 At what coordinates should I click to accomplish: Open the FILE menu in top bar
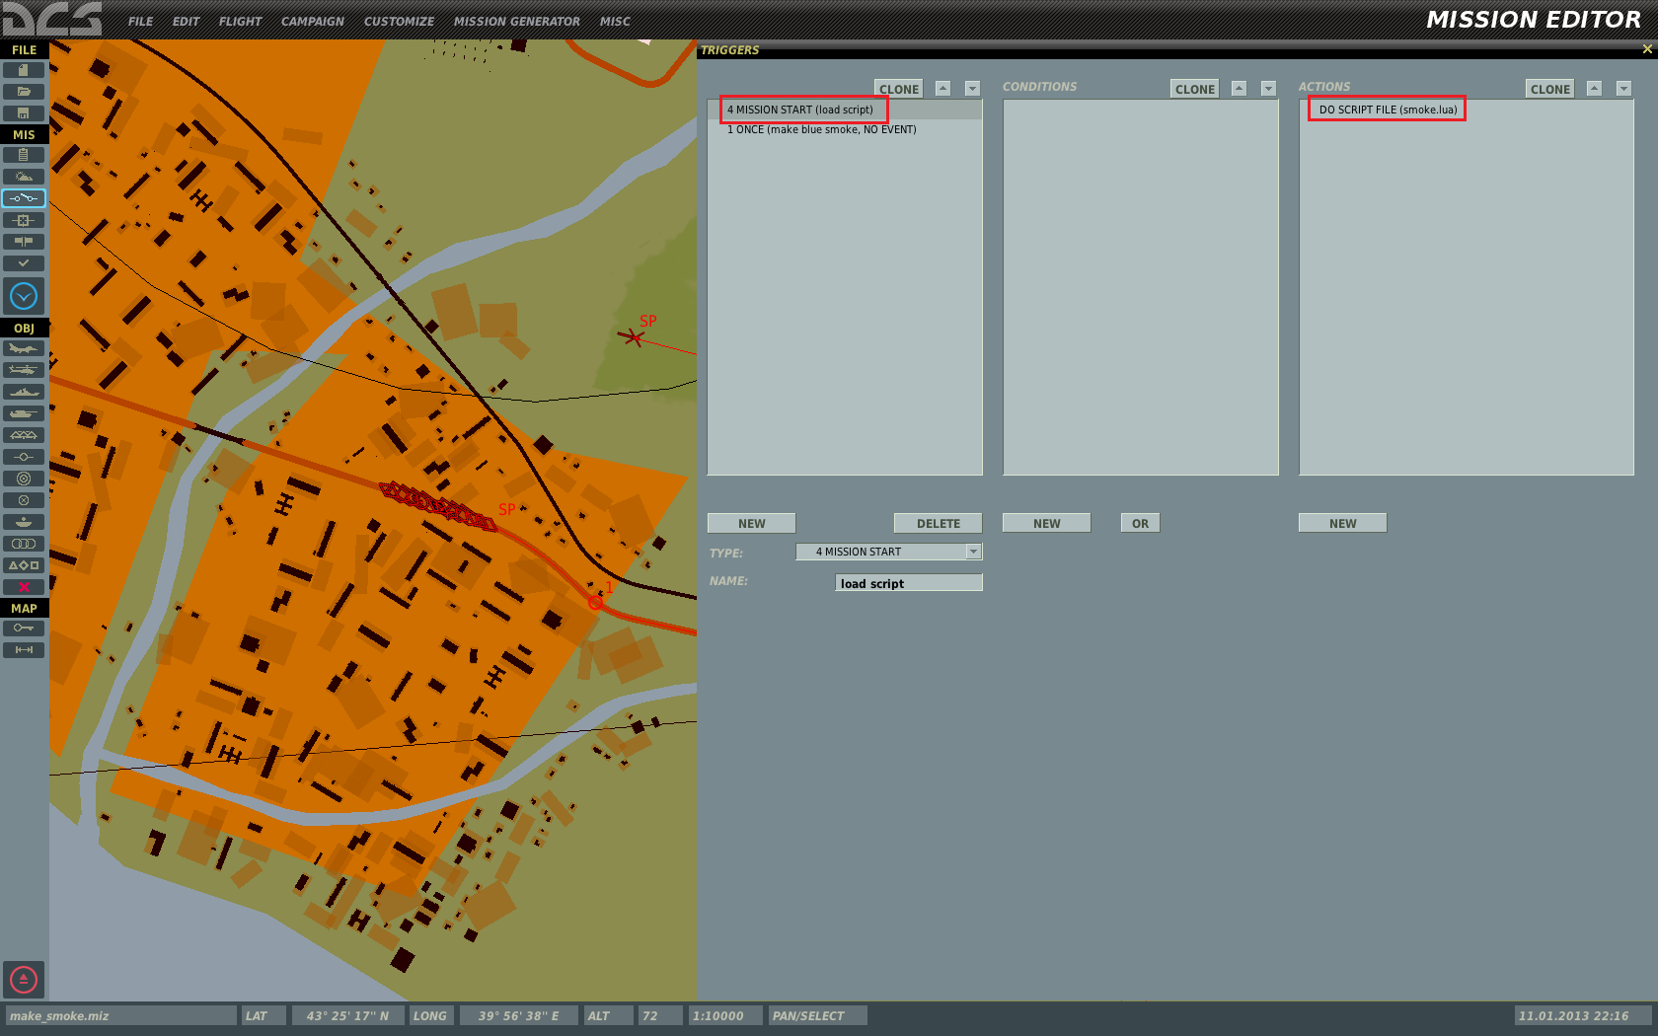(140, 21)
